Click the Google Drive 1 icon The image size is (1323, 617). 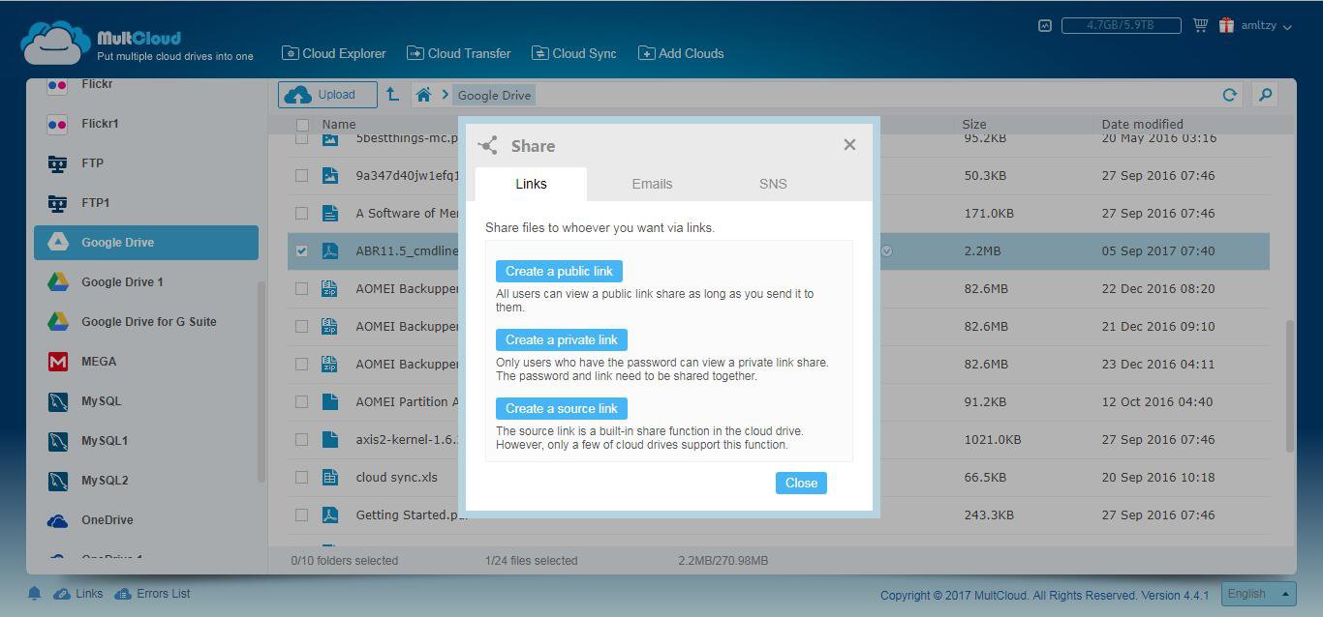pyautogui.click(x=58, y=282)
